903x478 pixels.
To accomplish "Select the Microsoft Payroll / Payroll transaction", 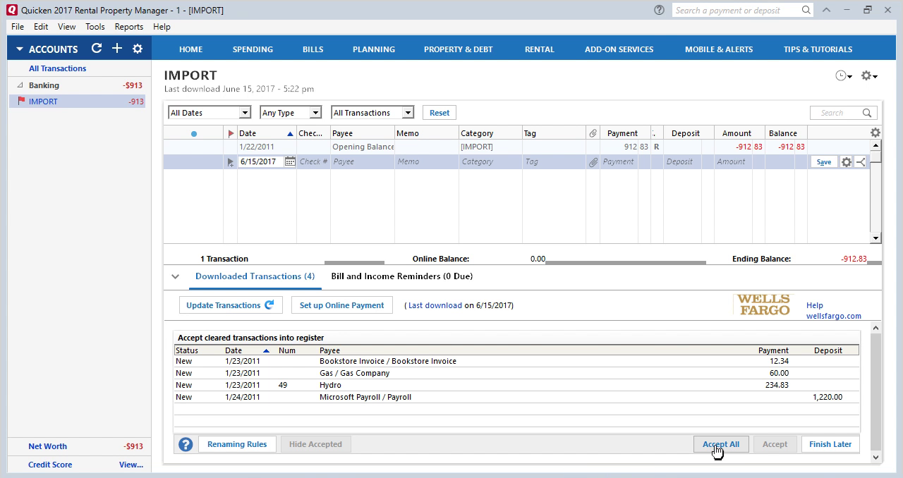I will pyautogui.click(x=516, y=397).
